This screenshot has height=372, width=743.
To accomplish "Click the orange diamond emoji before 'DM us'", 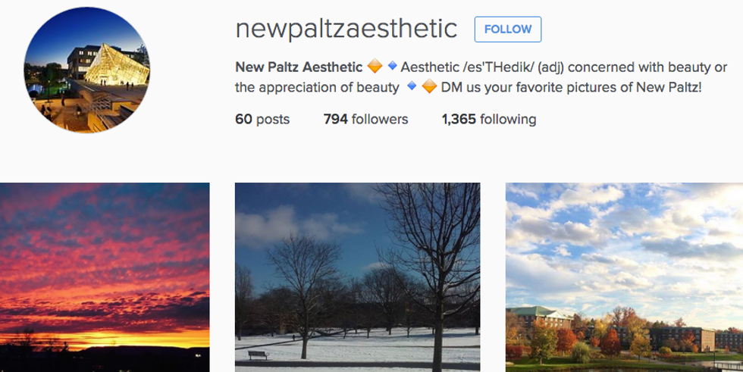I will [428, 87].
